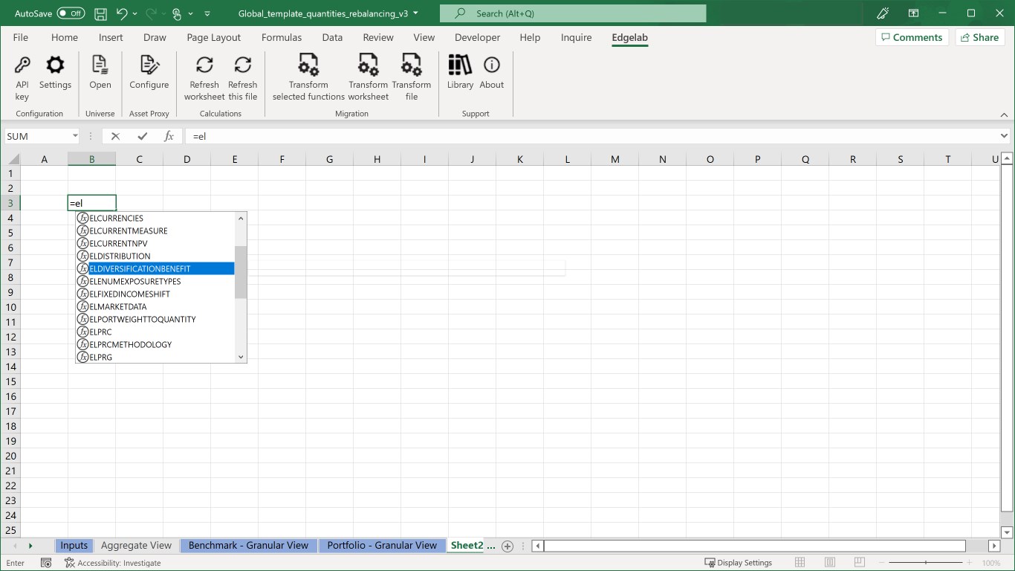This screenshot has height=571, width=1015.
Task: Choose ELCURRENCIES function suggestion
Action: click(x=156, y=218)
